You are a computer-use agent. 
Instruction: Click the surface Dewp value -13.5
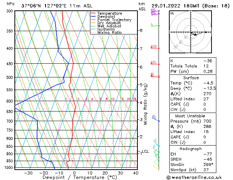coord(210,88)
